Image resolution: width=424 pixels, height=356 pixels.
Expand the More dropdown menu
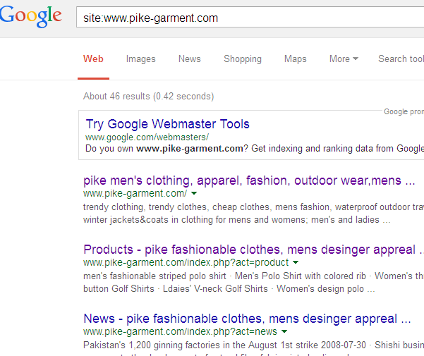pyautogui.click(x=344, y=59)
